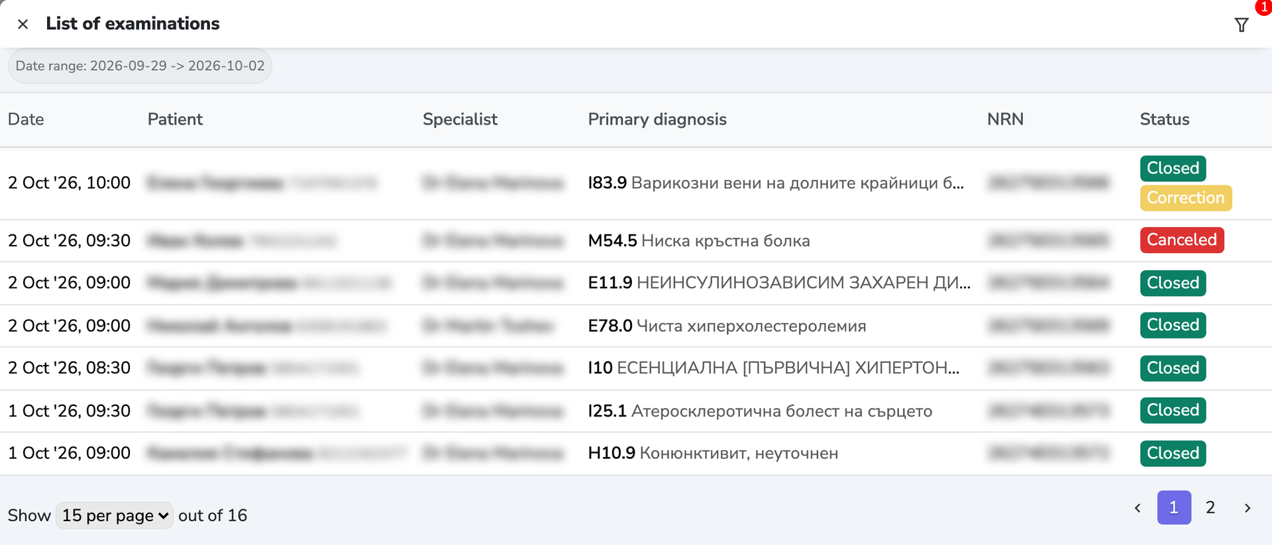Screen dimensions: 1272x545
Task: Select the M54.5 Ниска кръстна болка diagnosis
Action: pos(699,240)
